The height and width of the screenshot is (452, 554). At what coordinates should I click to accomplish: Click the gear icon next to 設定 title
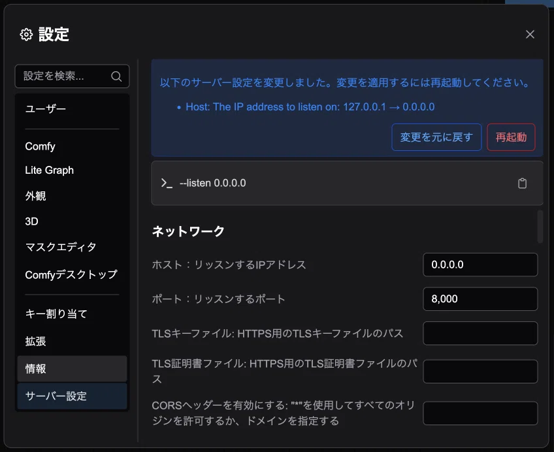pyautogui.click(x=26, y=35)
